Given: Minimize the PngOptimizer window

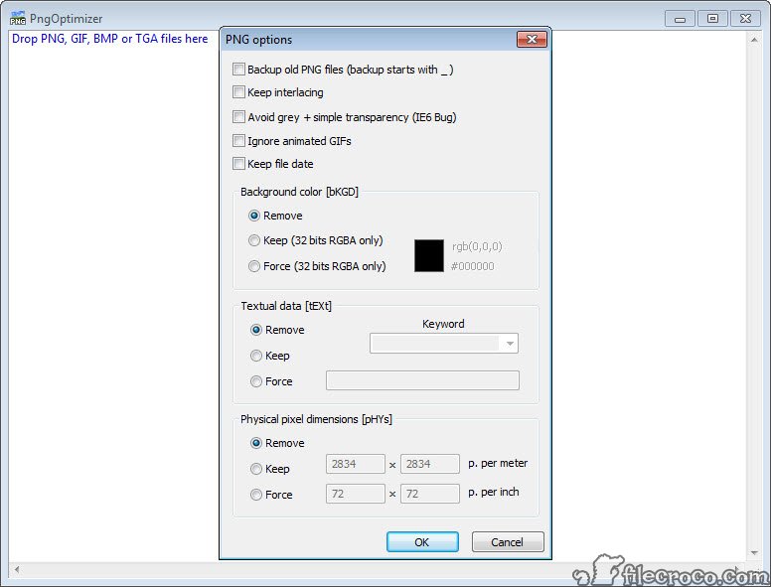Looking at the screenshot, I should (681, 19).
